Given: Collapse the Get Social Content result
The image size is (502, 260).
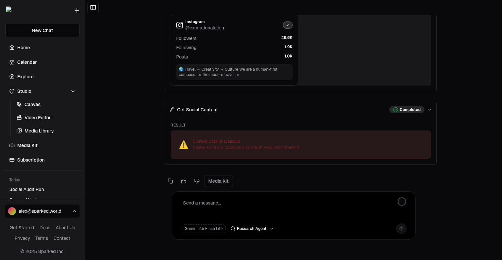Looking at the screenshot, I should click(430, 110).
